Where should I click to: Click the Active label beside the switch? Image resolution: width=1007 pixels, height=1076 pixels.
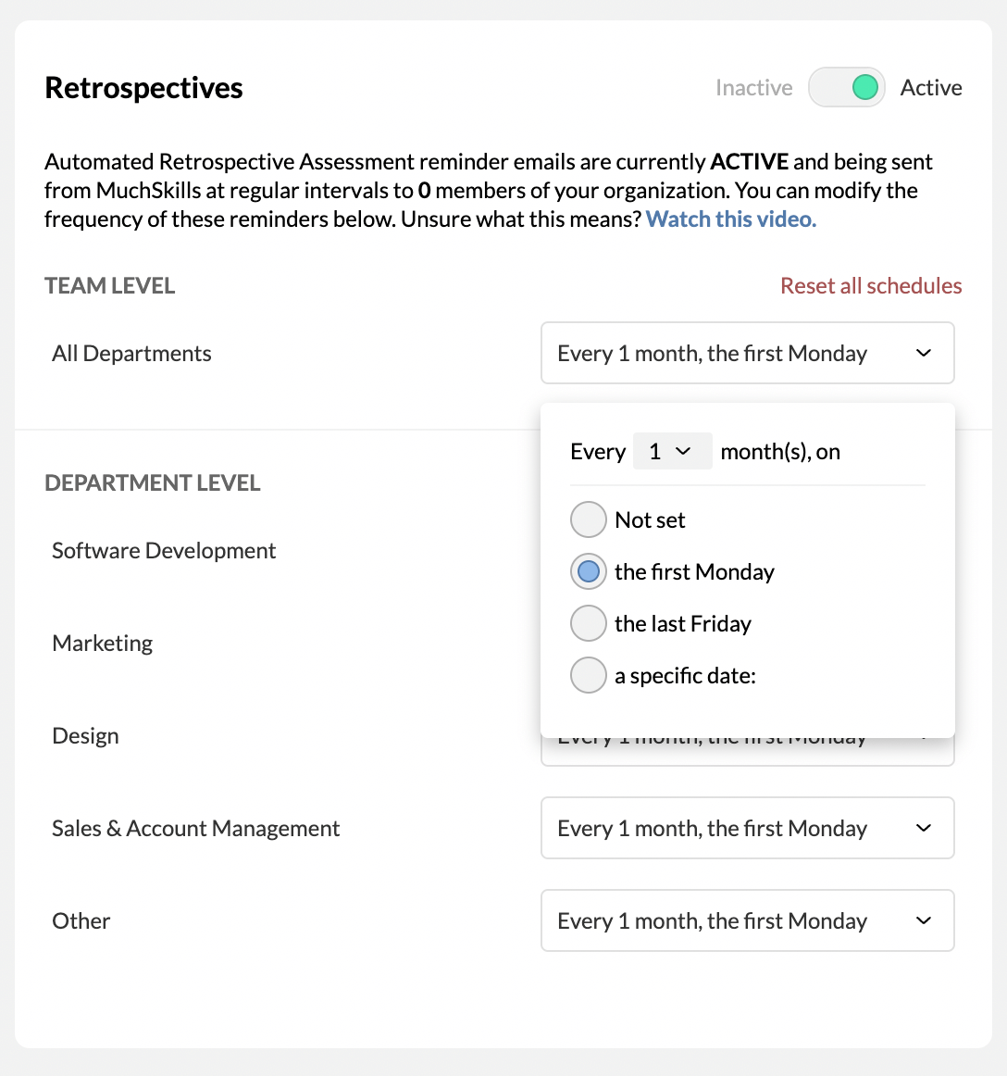click(931, 88)
